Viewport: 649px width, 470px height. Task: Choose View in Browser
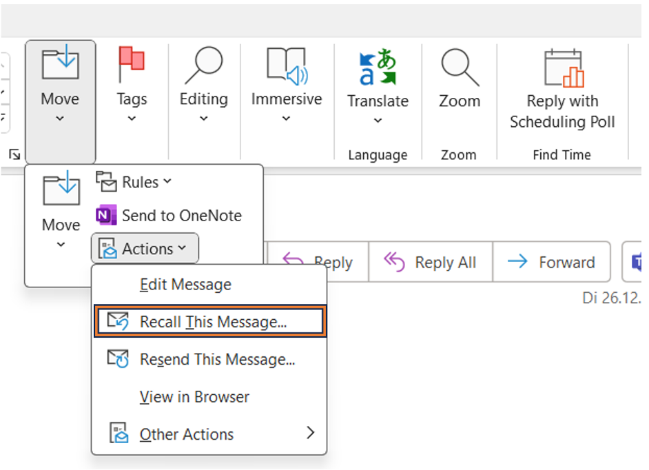194,397
